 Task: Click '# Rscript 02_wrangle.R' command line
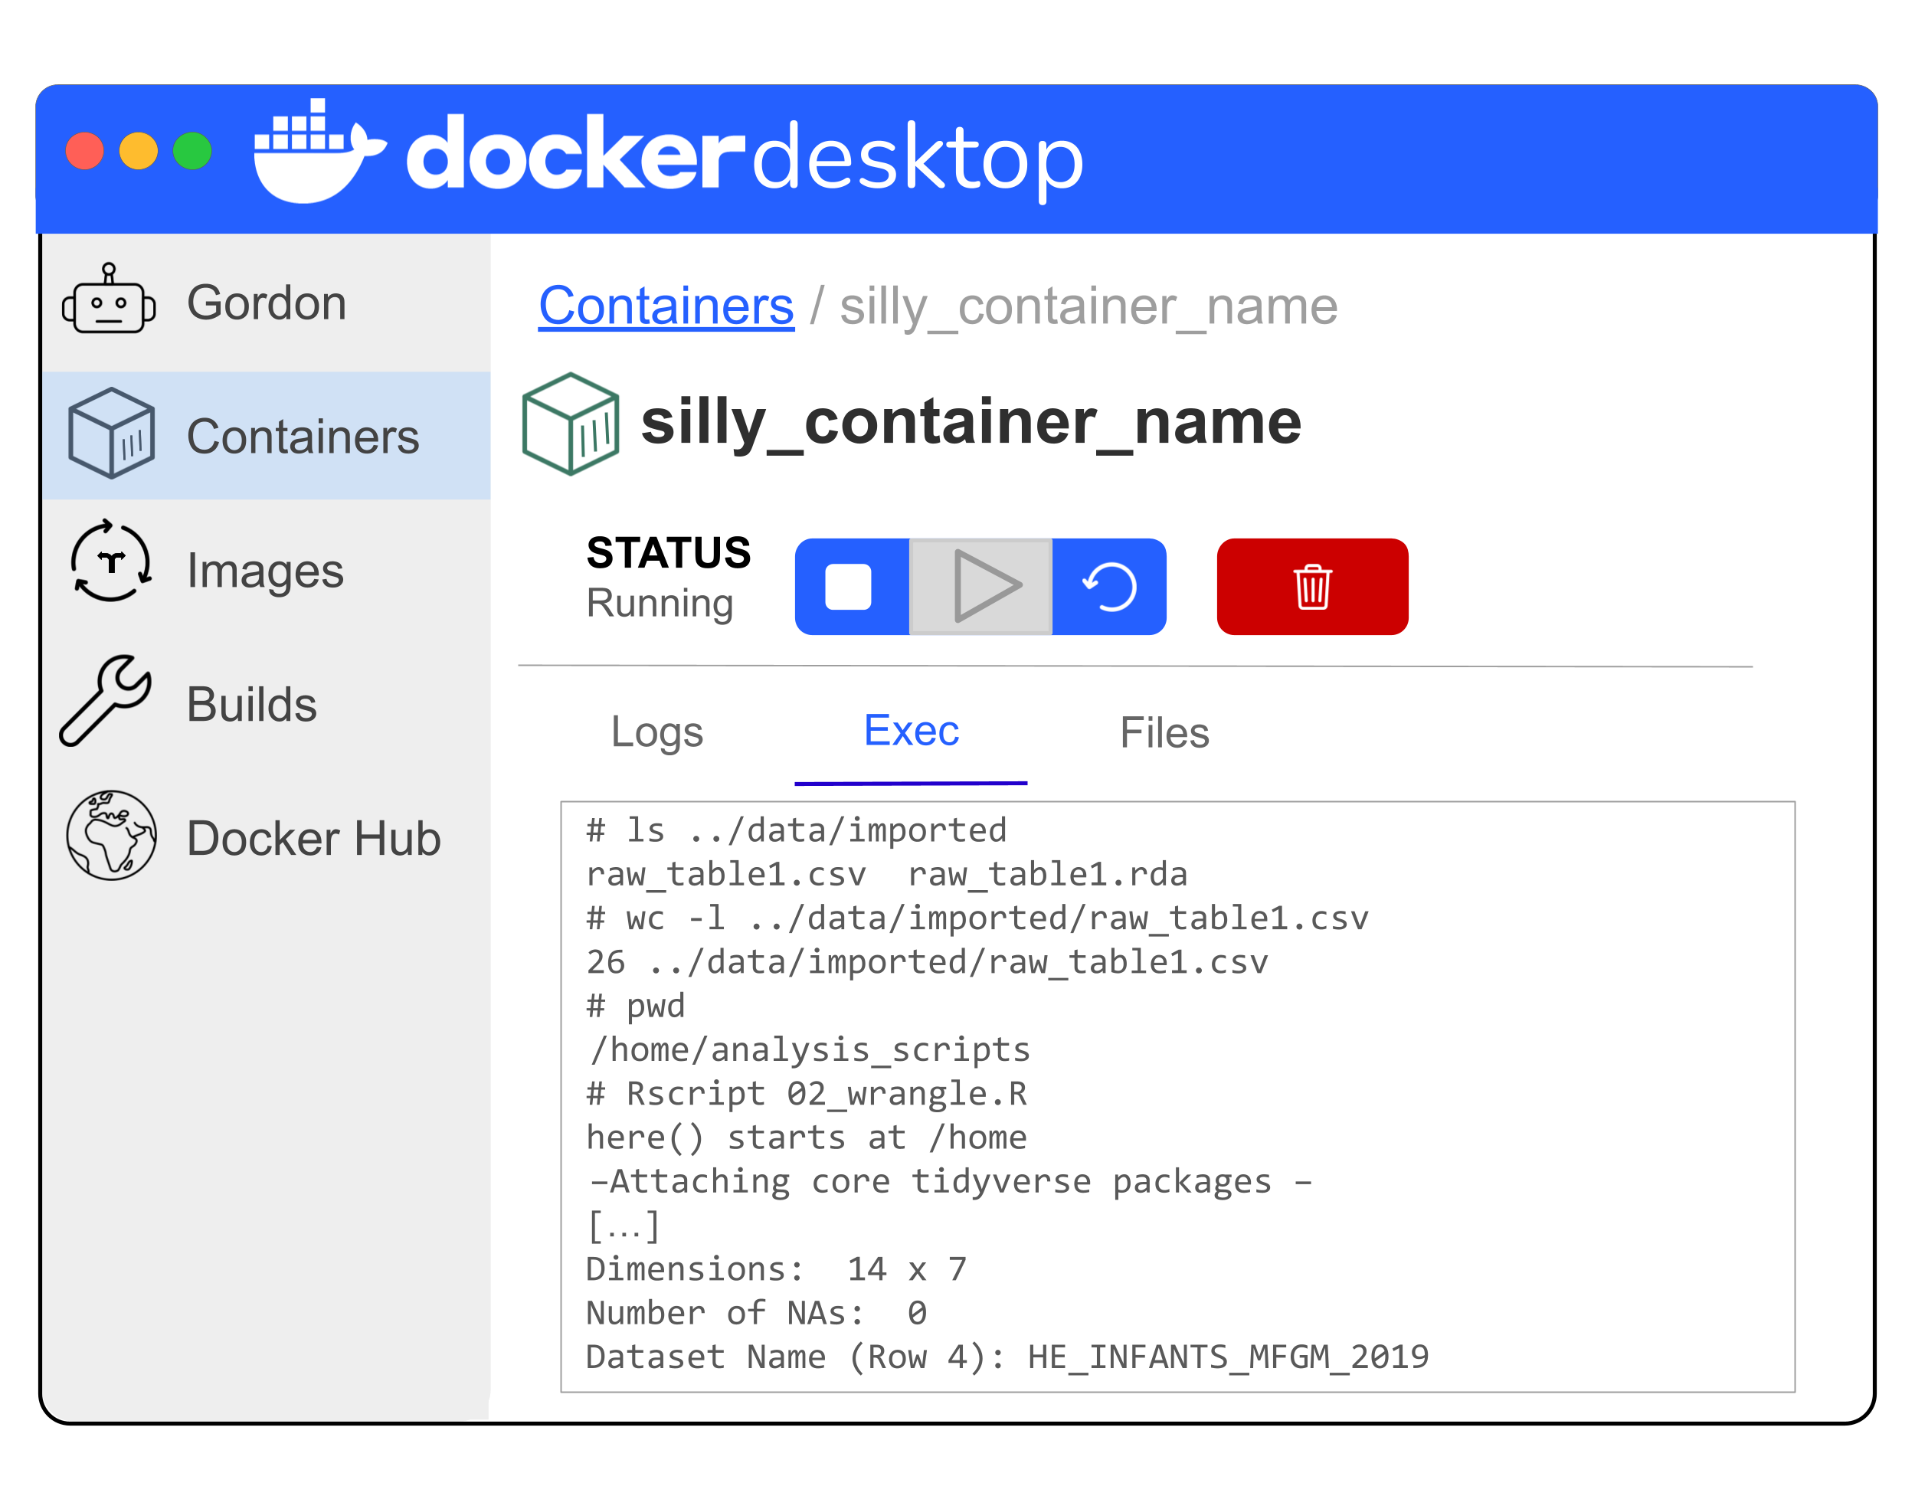pos(806,1094)
